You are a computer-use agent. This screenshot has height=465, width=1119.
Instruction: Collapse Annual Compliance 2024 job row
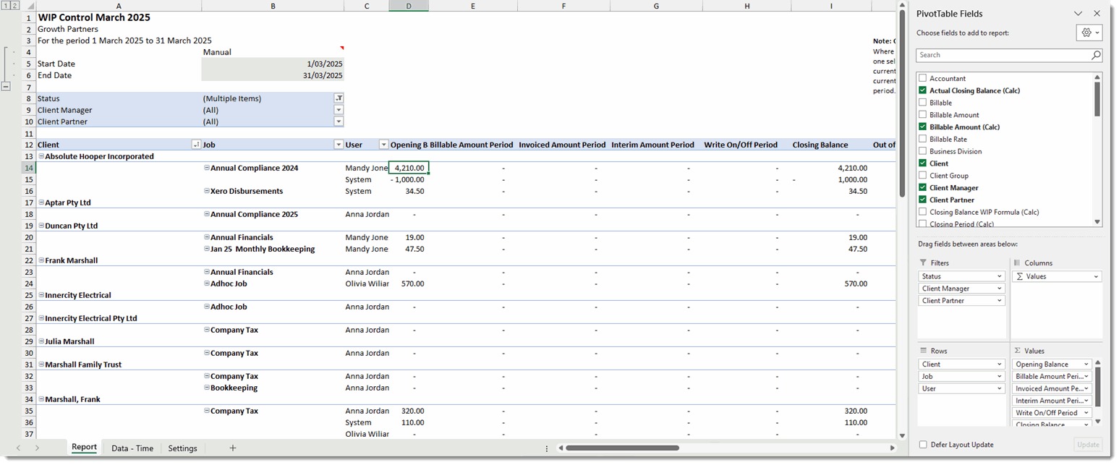(x=207, y=168)
